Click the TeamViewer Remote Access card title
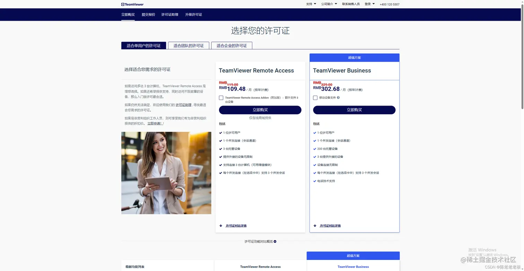524x271 pixels. [x=256, y=71]
